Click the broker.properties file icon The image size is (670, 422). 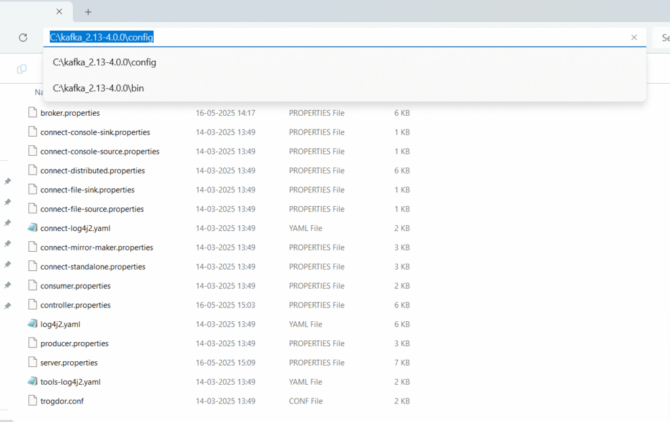coord(33,113)
